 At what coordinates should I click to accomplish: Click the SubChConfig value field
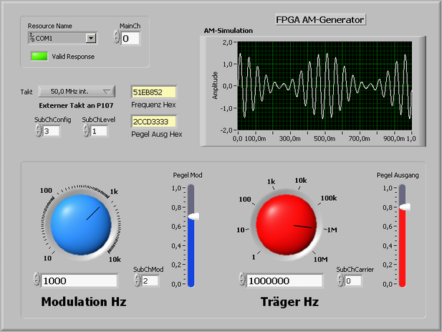coord(51,131)
